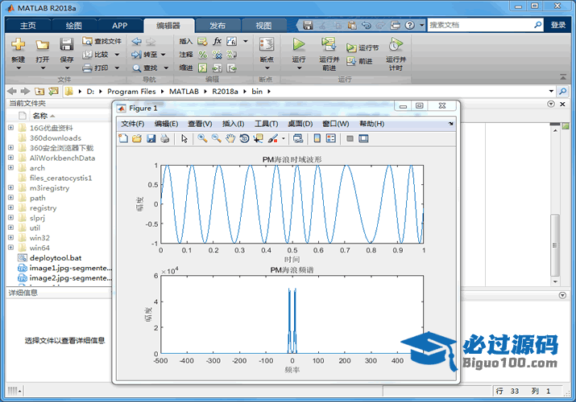Click Figure 1 open file icon
This screenshot has height=402, width=576.
point(137,138)
